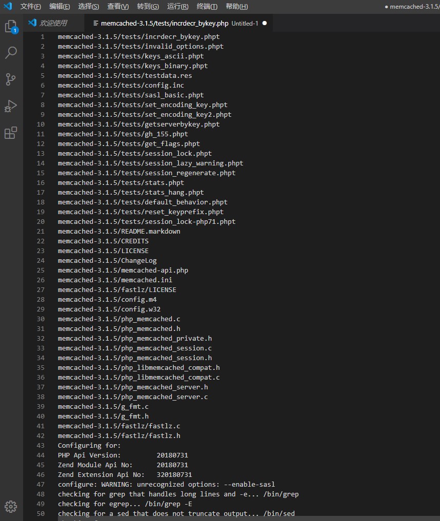Click the VS Code logo icon

tap(7, 6)
